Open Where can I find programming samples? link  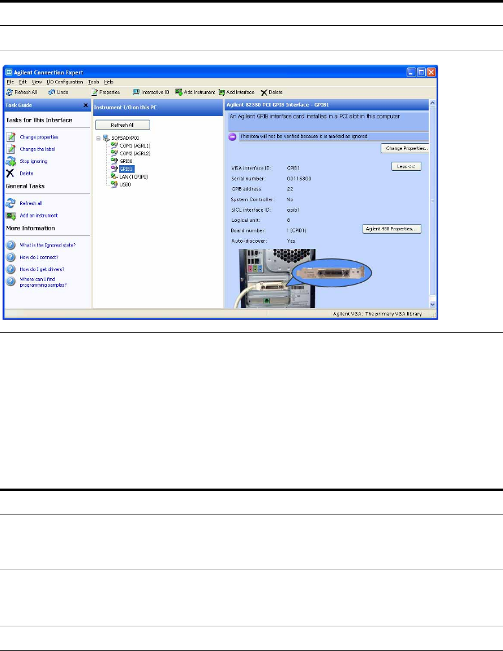43,282
